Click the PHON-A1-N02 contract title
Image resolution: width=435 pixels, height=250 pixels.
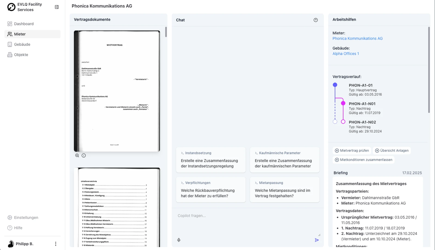tap(362, 122)
